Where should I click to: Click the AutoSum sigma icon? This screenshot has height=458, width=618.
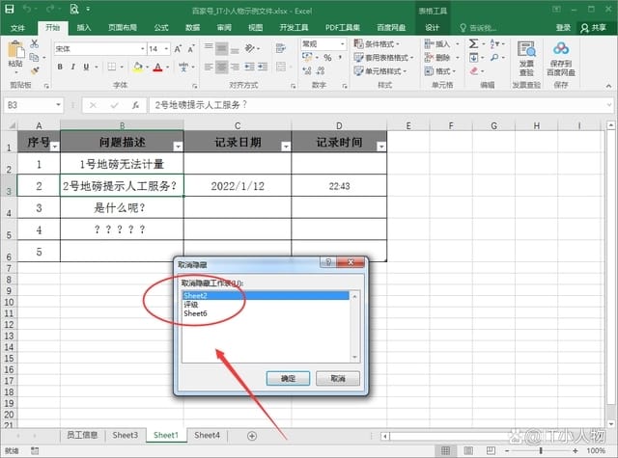tap(473, 43)
